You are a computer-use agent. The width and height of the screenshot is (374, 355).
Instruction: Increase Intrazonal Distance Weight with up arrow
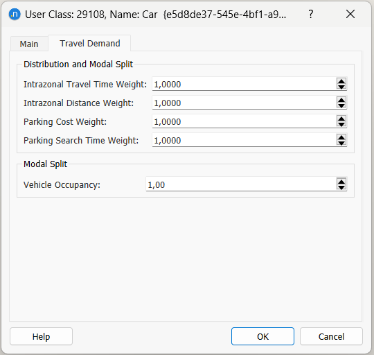[x=341, y=100]
